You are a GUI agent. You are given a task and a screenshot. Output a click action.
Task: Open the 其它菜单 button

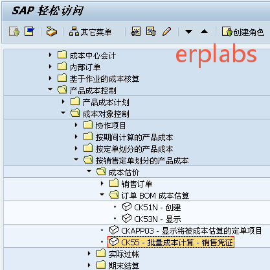point(90,32)
